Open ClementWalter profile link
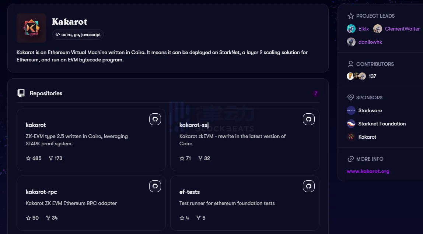This screenshot has width=423, height=234. [x=402, y=29]
